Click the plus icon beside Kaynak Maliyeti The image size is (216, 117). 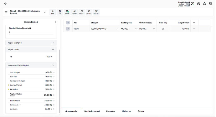click(x=8, y=85)
